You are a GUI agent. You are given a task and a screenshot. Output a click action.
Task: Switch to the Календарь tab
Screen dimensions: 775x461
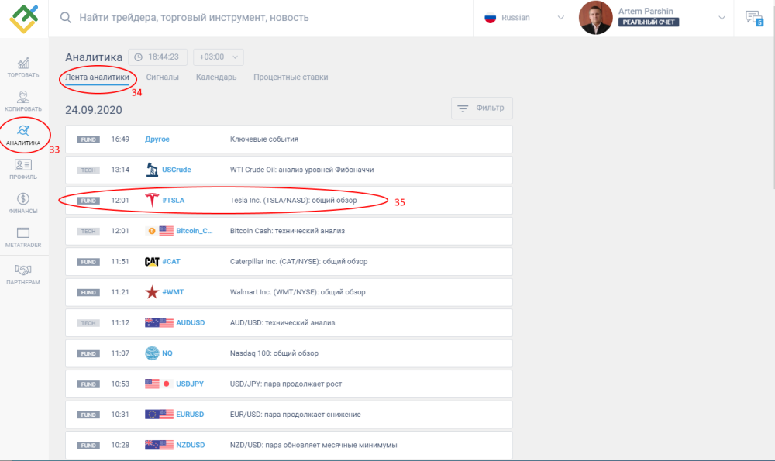[x=216, y=77]
